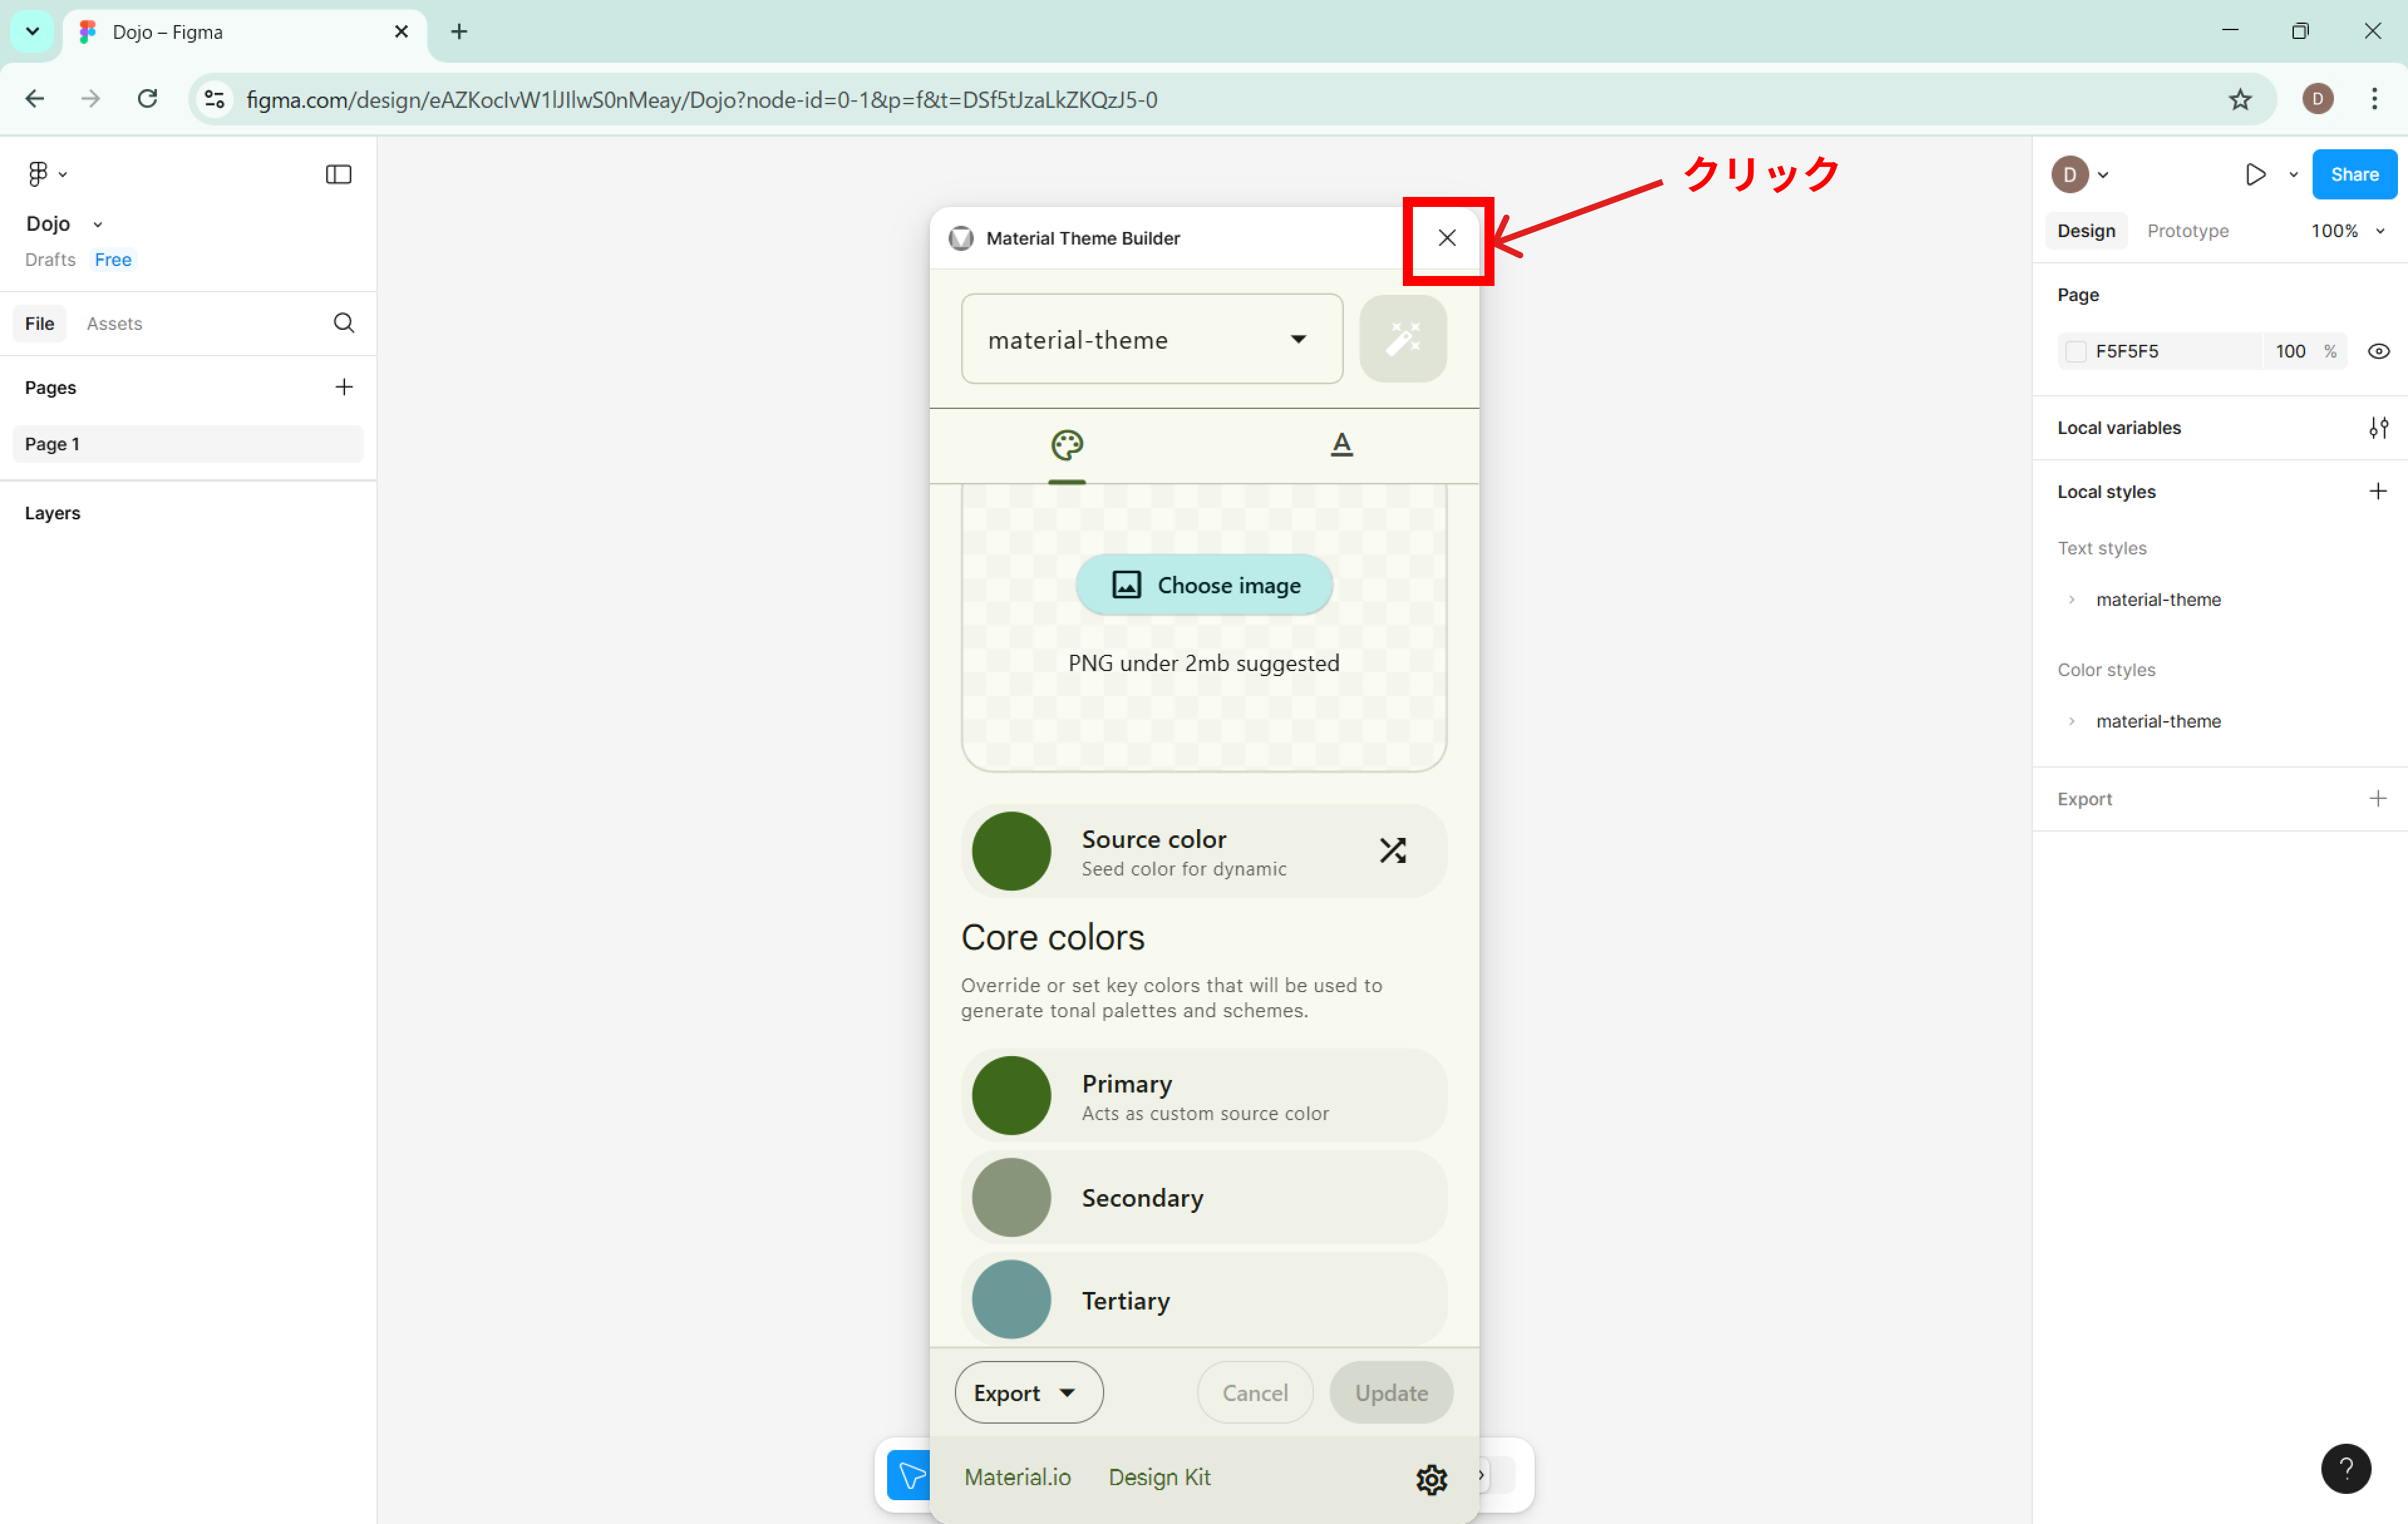Open the local variables settings icon
The image size is (2408, 1524).
coord(2378,428)
